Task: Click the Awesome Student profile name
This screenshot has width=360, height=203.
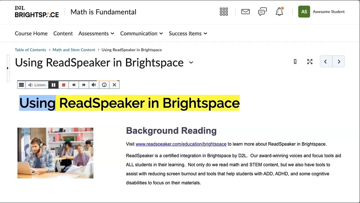Action: (x=328, y=12)
